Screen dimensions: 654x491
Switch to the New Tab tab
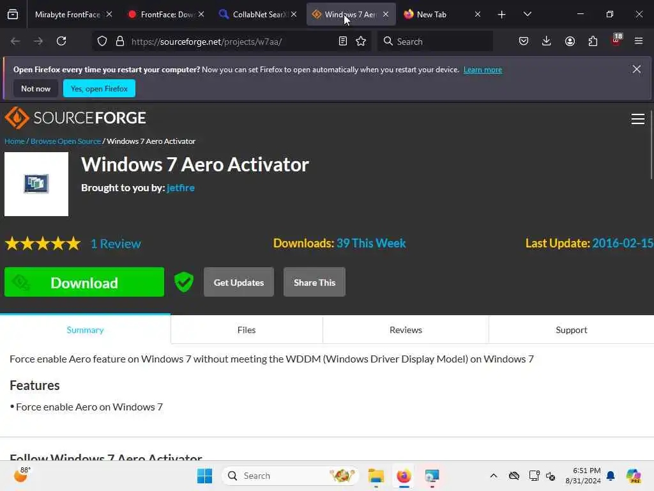431,15
